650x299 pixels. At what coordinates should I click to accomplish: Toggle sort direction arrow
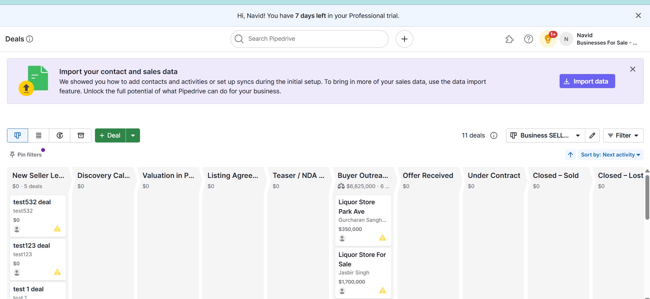571,155
